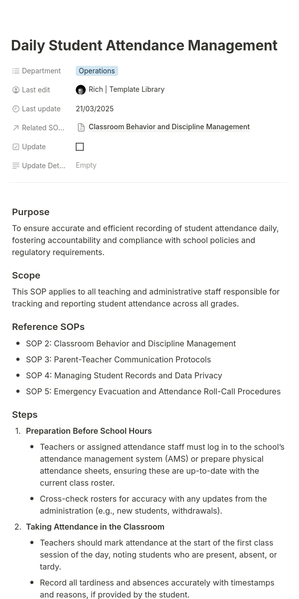Image resolution: width=299 pixels, height=599 pixels.
Task: Open Classroom Behavior and Discipline Management page
Action: click(169, 127)
